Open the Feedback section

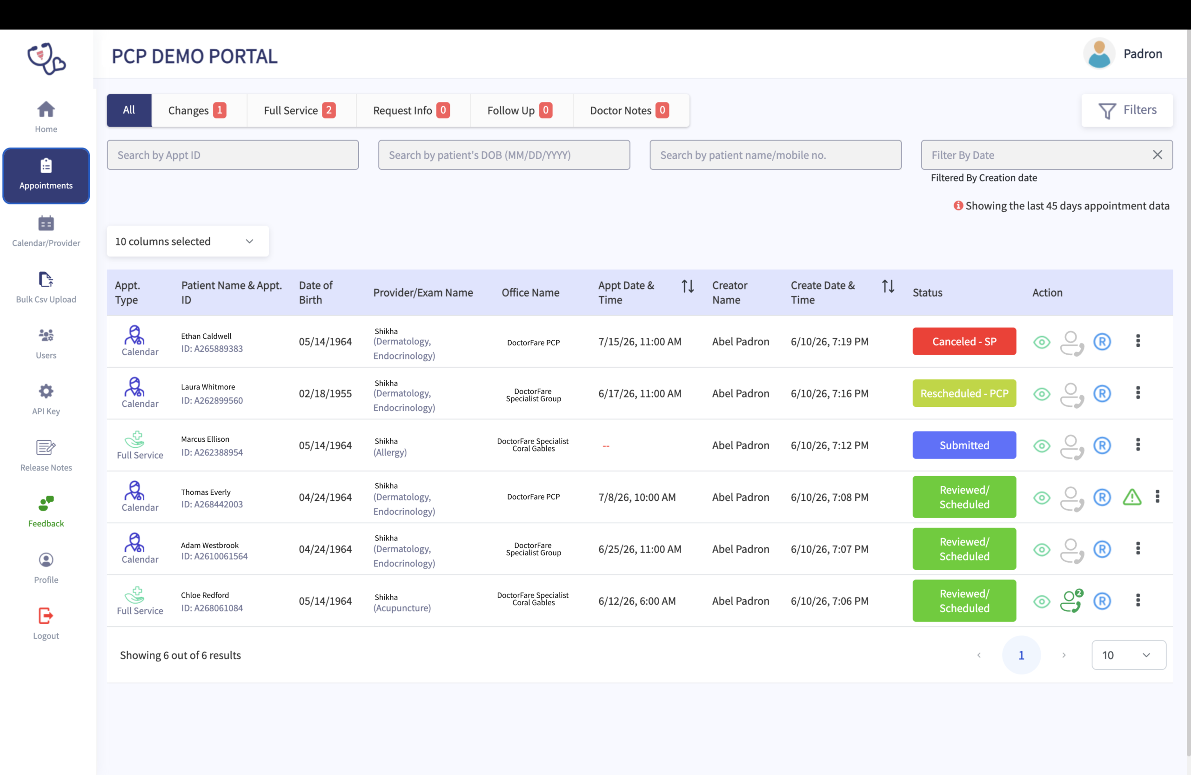[46, 512]
